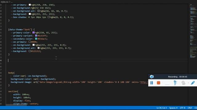
Task: Open the recorder's camcorder logo icon
Action: 152,77
